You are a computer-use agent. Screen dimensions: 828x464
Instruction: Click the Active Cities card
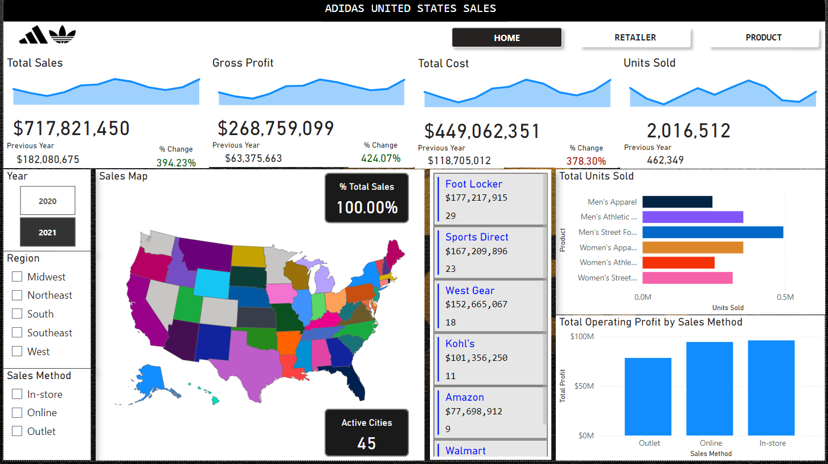pyautogui.click(x=367, y=433)
